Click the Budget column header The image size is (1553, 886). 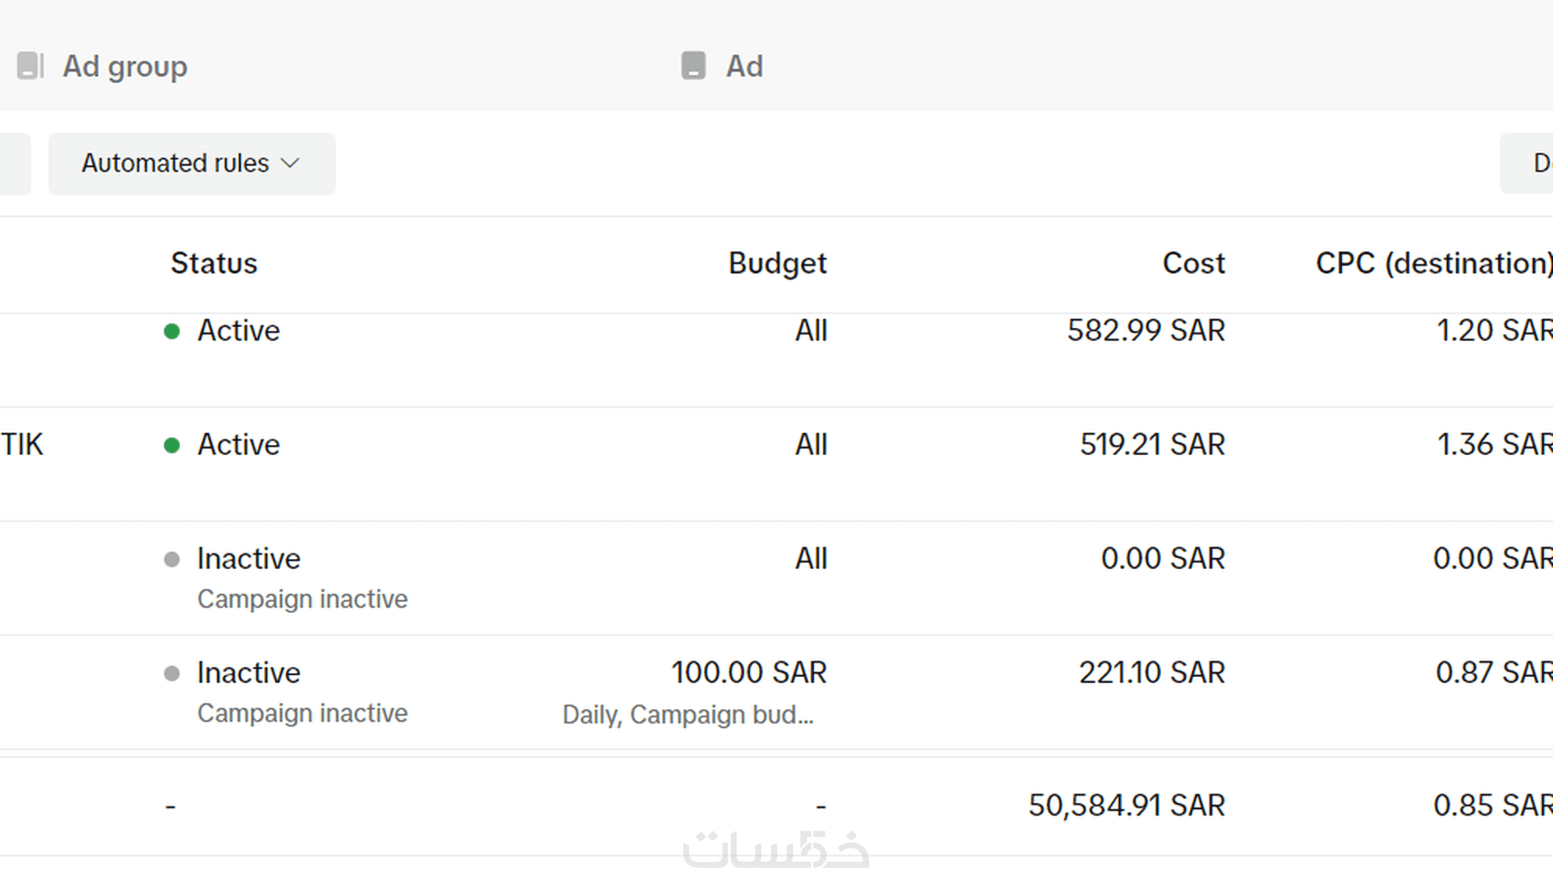(x=776, y=264)
